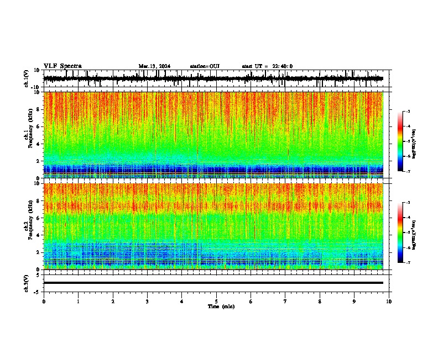This screenshot has width=438, height=338.
Task: Click the time axis tick label "0"
Action: tap(44, 302)
